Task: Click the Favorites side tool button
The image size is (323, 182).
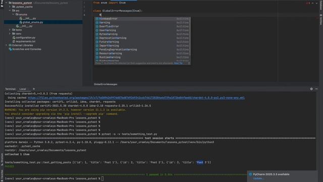Action: [2, 175]
